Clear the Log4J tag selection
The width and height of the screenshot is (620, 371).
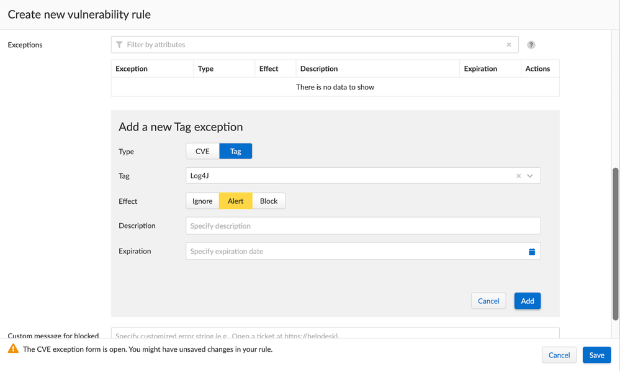519,176
